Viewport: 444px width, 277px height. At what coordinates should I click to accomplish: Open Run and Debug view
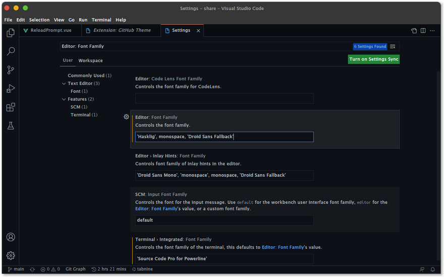pyautogui.click(x=11, y=89)
